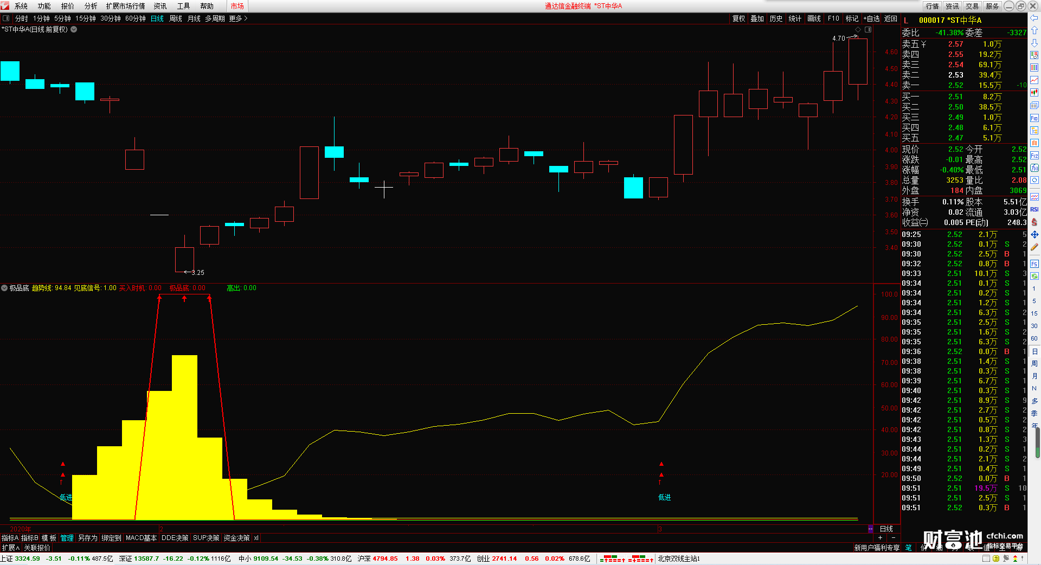Expand the 极品底 indicator panel arrow
This screenshot has width=1041, height=565.
click(4, 288)
